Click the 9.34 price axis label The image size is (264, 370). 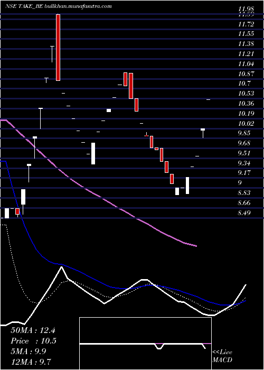coord(244,163)
